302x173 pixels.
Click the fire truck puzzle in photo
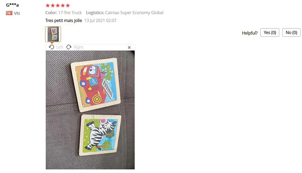[96, 85]
